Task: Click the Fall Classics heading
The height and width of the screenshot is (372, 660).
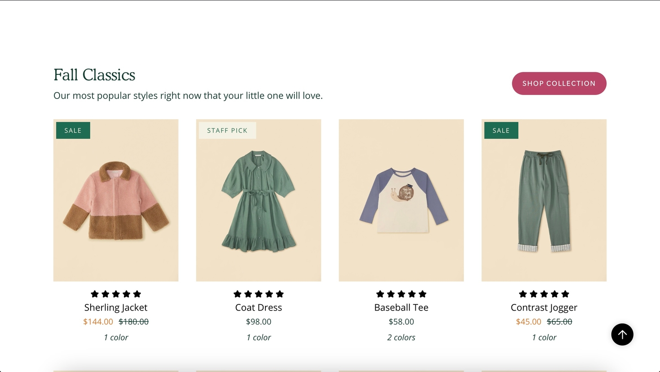Action: [x=94, y=75]
